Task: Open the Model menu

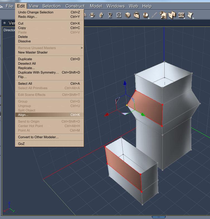Action: 96,6
